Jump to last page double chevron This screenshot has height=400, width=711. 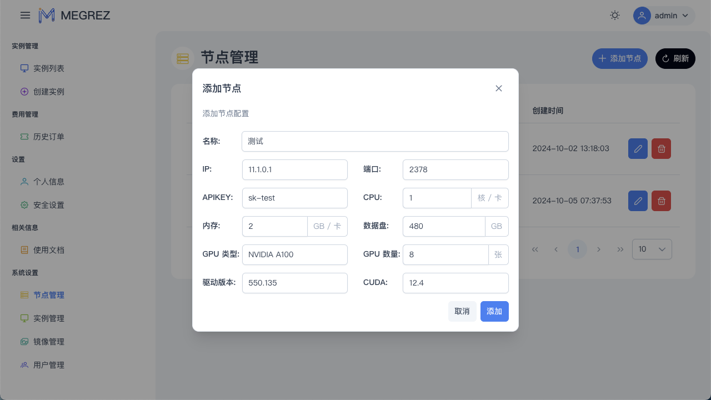620,249
